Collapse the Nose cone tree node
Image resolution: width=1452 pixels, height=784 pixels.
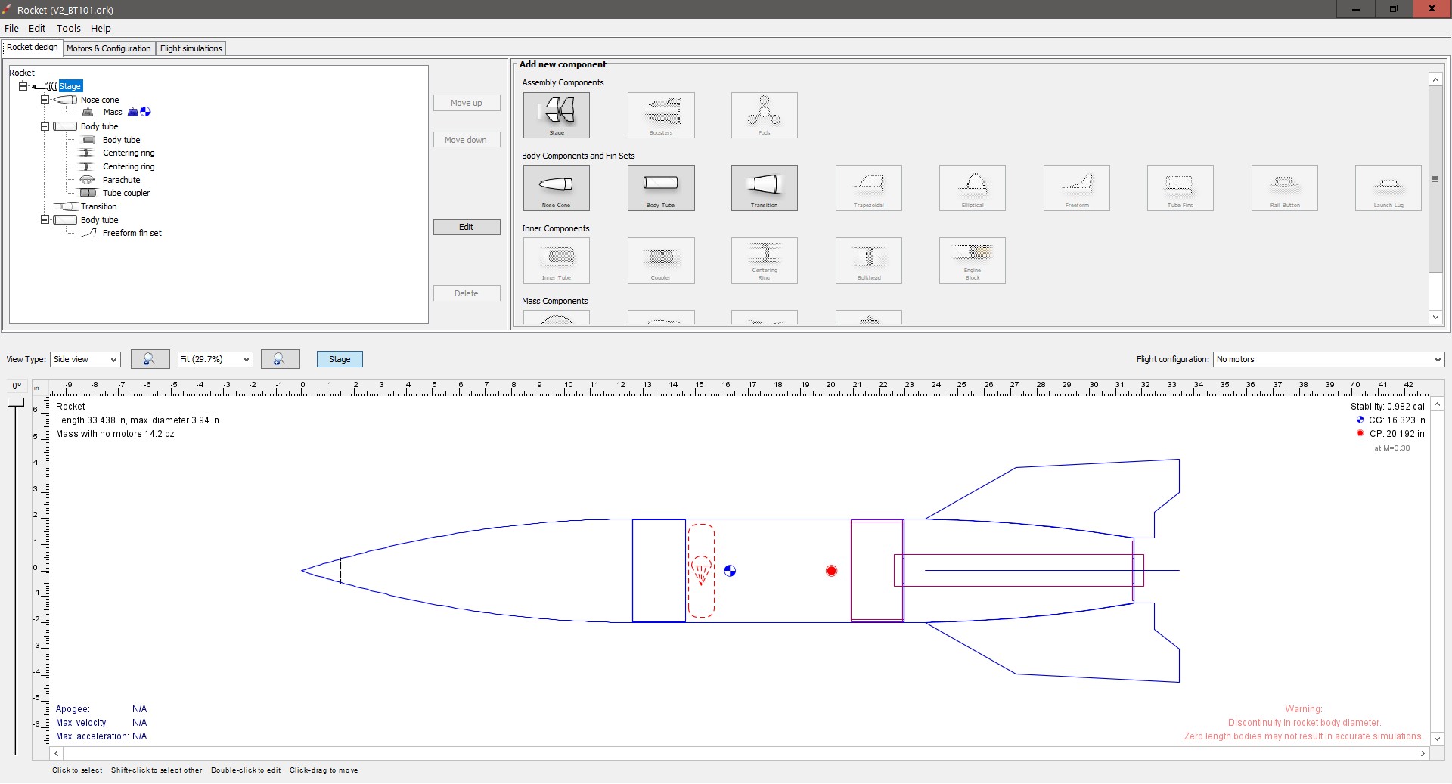(45, 99)
